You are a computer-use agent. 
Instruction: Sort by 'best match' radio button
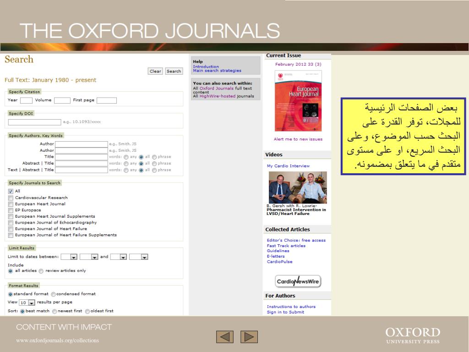point(22,311)
